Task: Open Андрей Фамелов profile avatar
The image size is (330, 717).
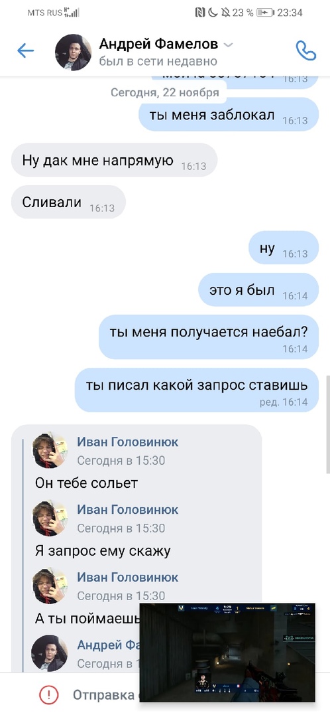Action: [73, 52]
